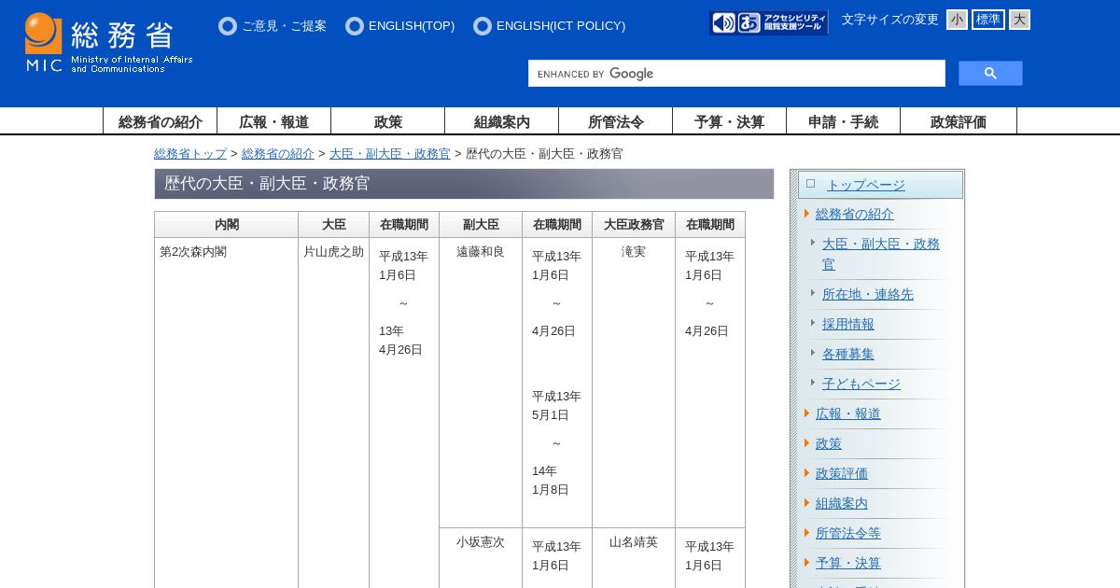
Task: Click small arrow beside 子どもページ
Action: click(x=813, y=383)
